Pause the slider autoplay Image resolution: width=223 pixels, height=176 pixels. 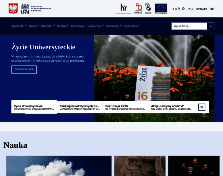coord(202,107)
